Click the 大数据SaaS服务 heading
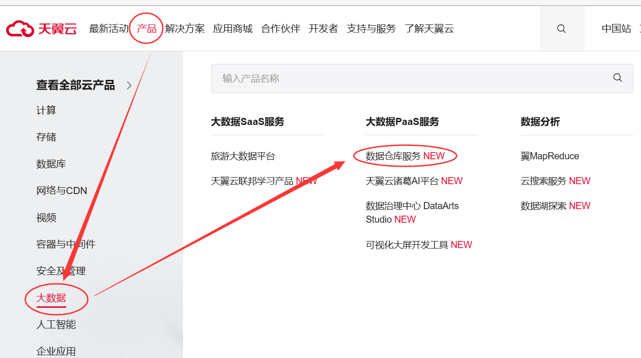 coord(248,122)
